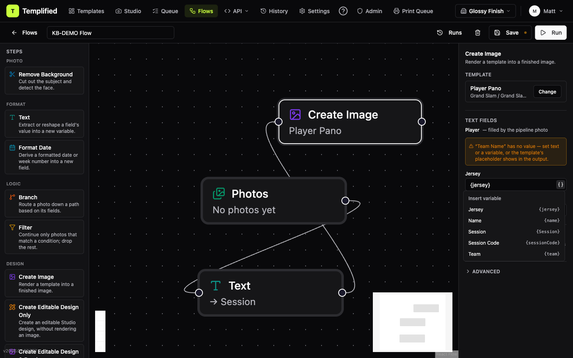Open the React Flow attribution link

tap(446, 354)
